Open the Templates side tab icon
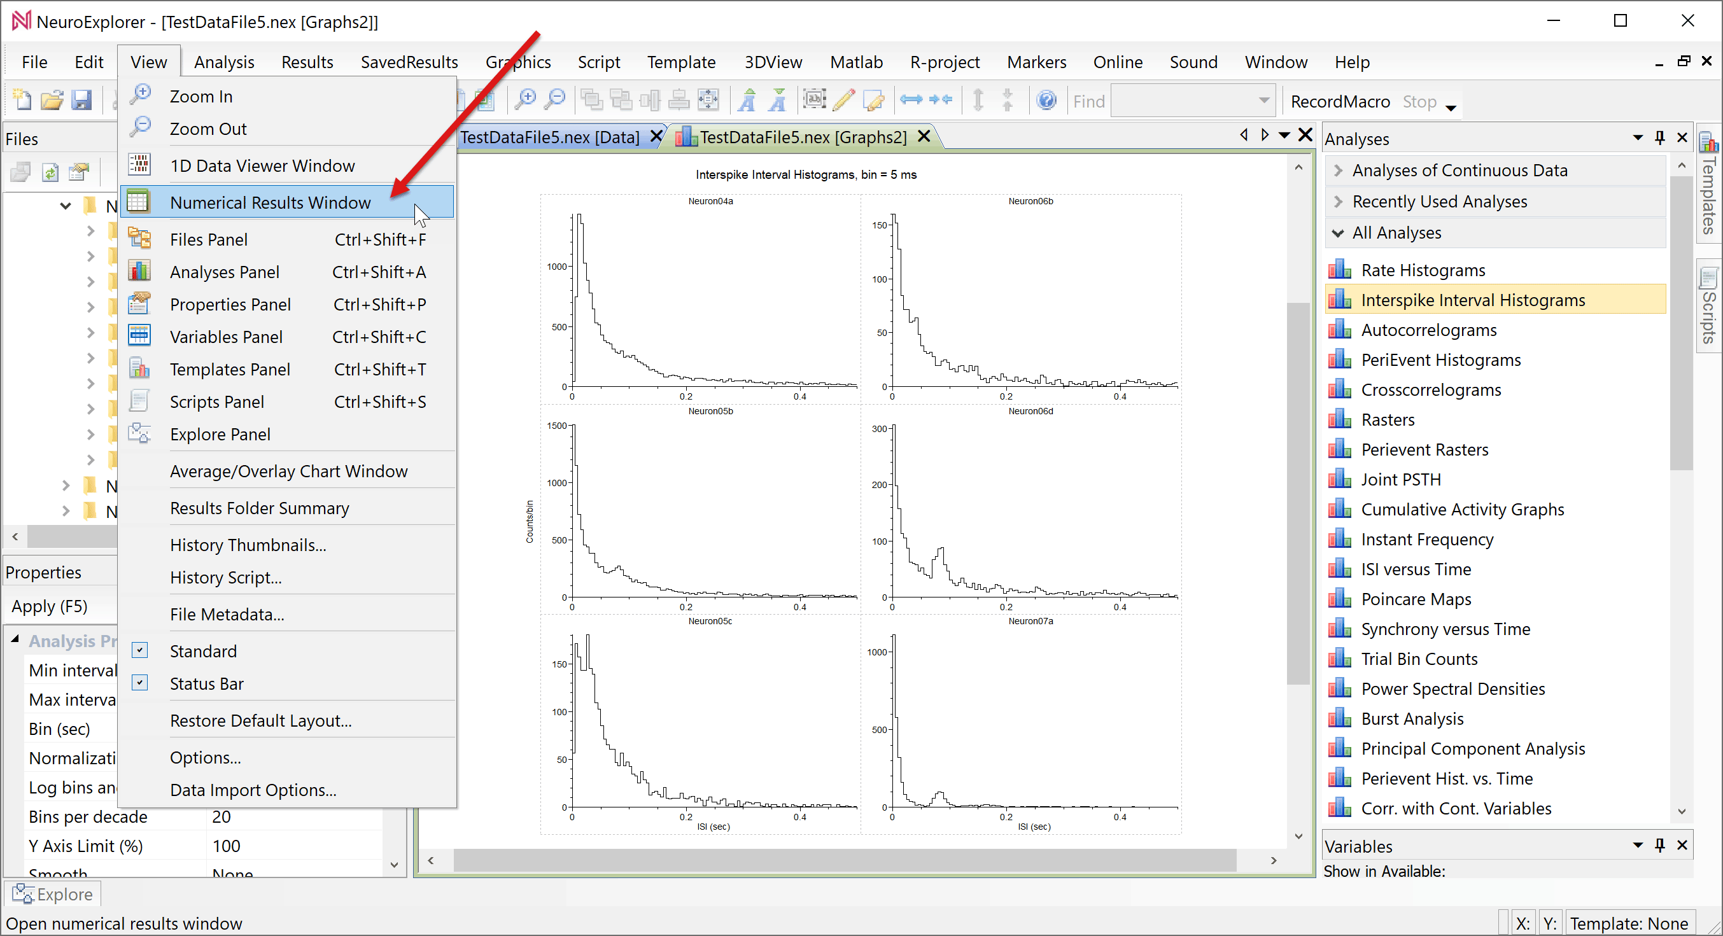The width and height of the screenshot is (1723, 936). point(1708,142)
